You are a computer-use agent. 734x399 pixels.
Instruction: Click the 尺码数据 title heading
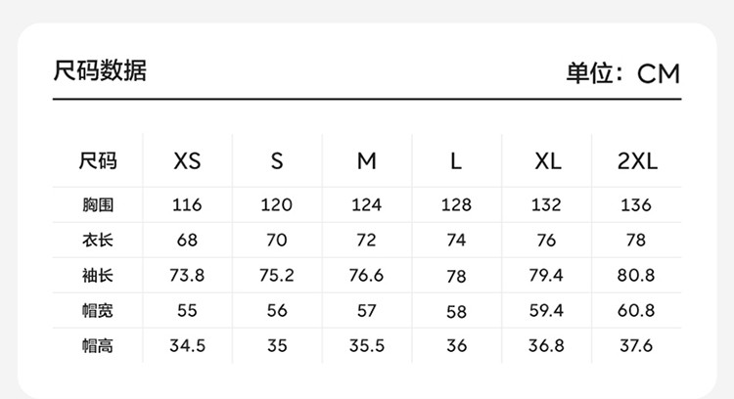tap(99, 70)
